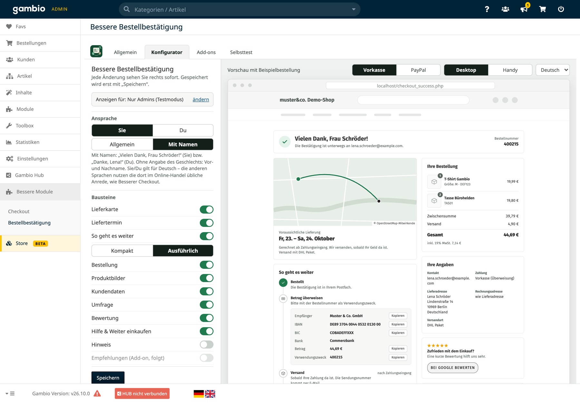
Task: Click the Bessere Bestellbestätigung module logo icon
Action: (x=96, y=51)
